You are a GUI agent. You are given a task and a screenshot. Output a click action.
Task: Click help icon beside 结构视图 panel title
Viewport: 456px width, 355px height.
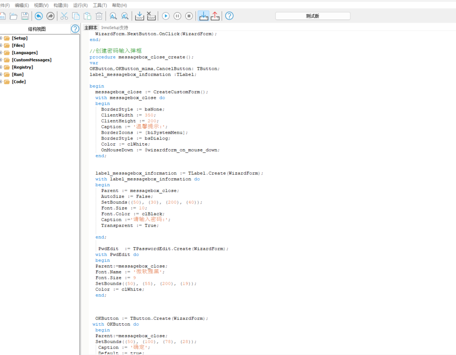(x=75, y=29)
